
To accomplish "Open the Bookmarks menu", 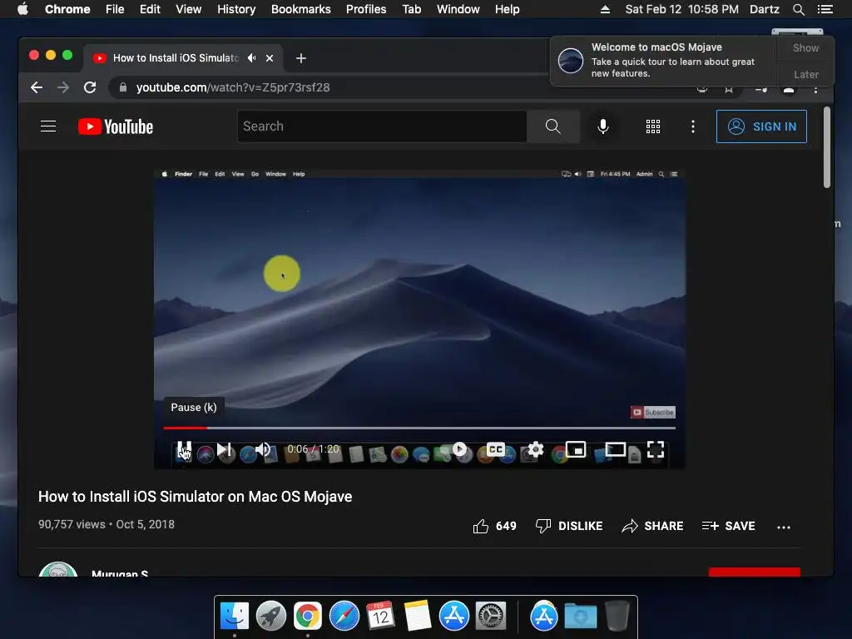I will [300, 9].
